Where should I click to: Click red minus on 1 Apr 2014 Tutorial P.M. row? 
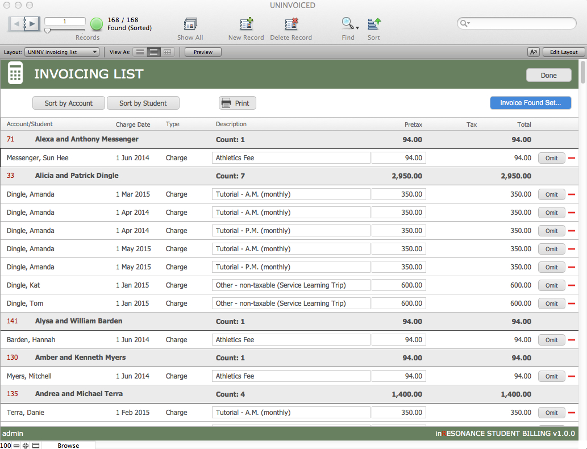(x=572, y=231)
